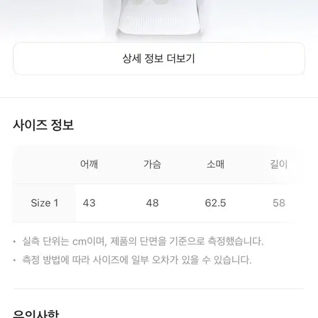Tap the divider above 유의사항
Viewport: 318px width, 318px height.
[159, 289]
